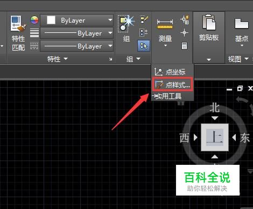Click ViewCube arrow right of 西

195,137
